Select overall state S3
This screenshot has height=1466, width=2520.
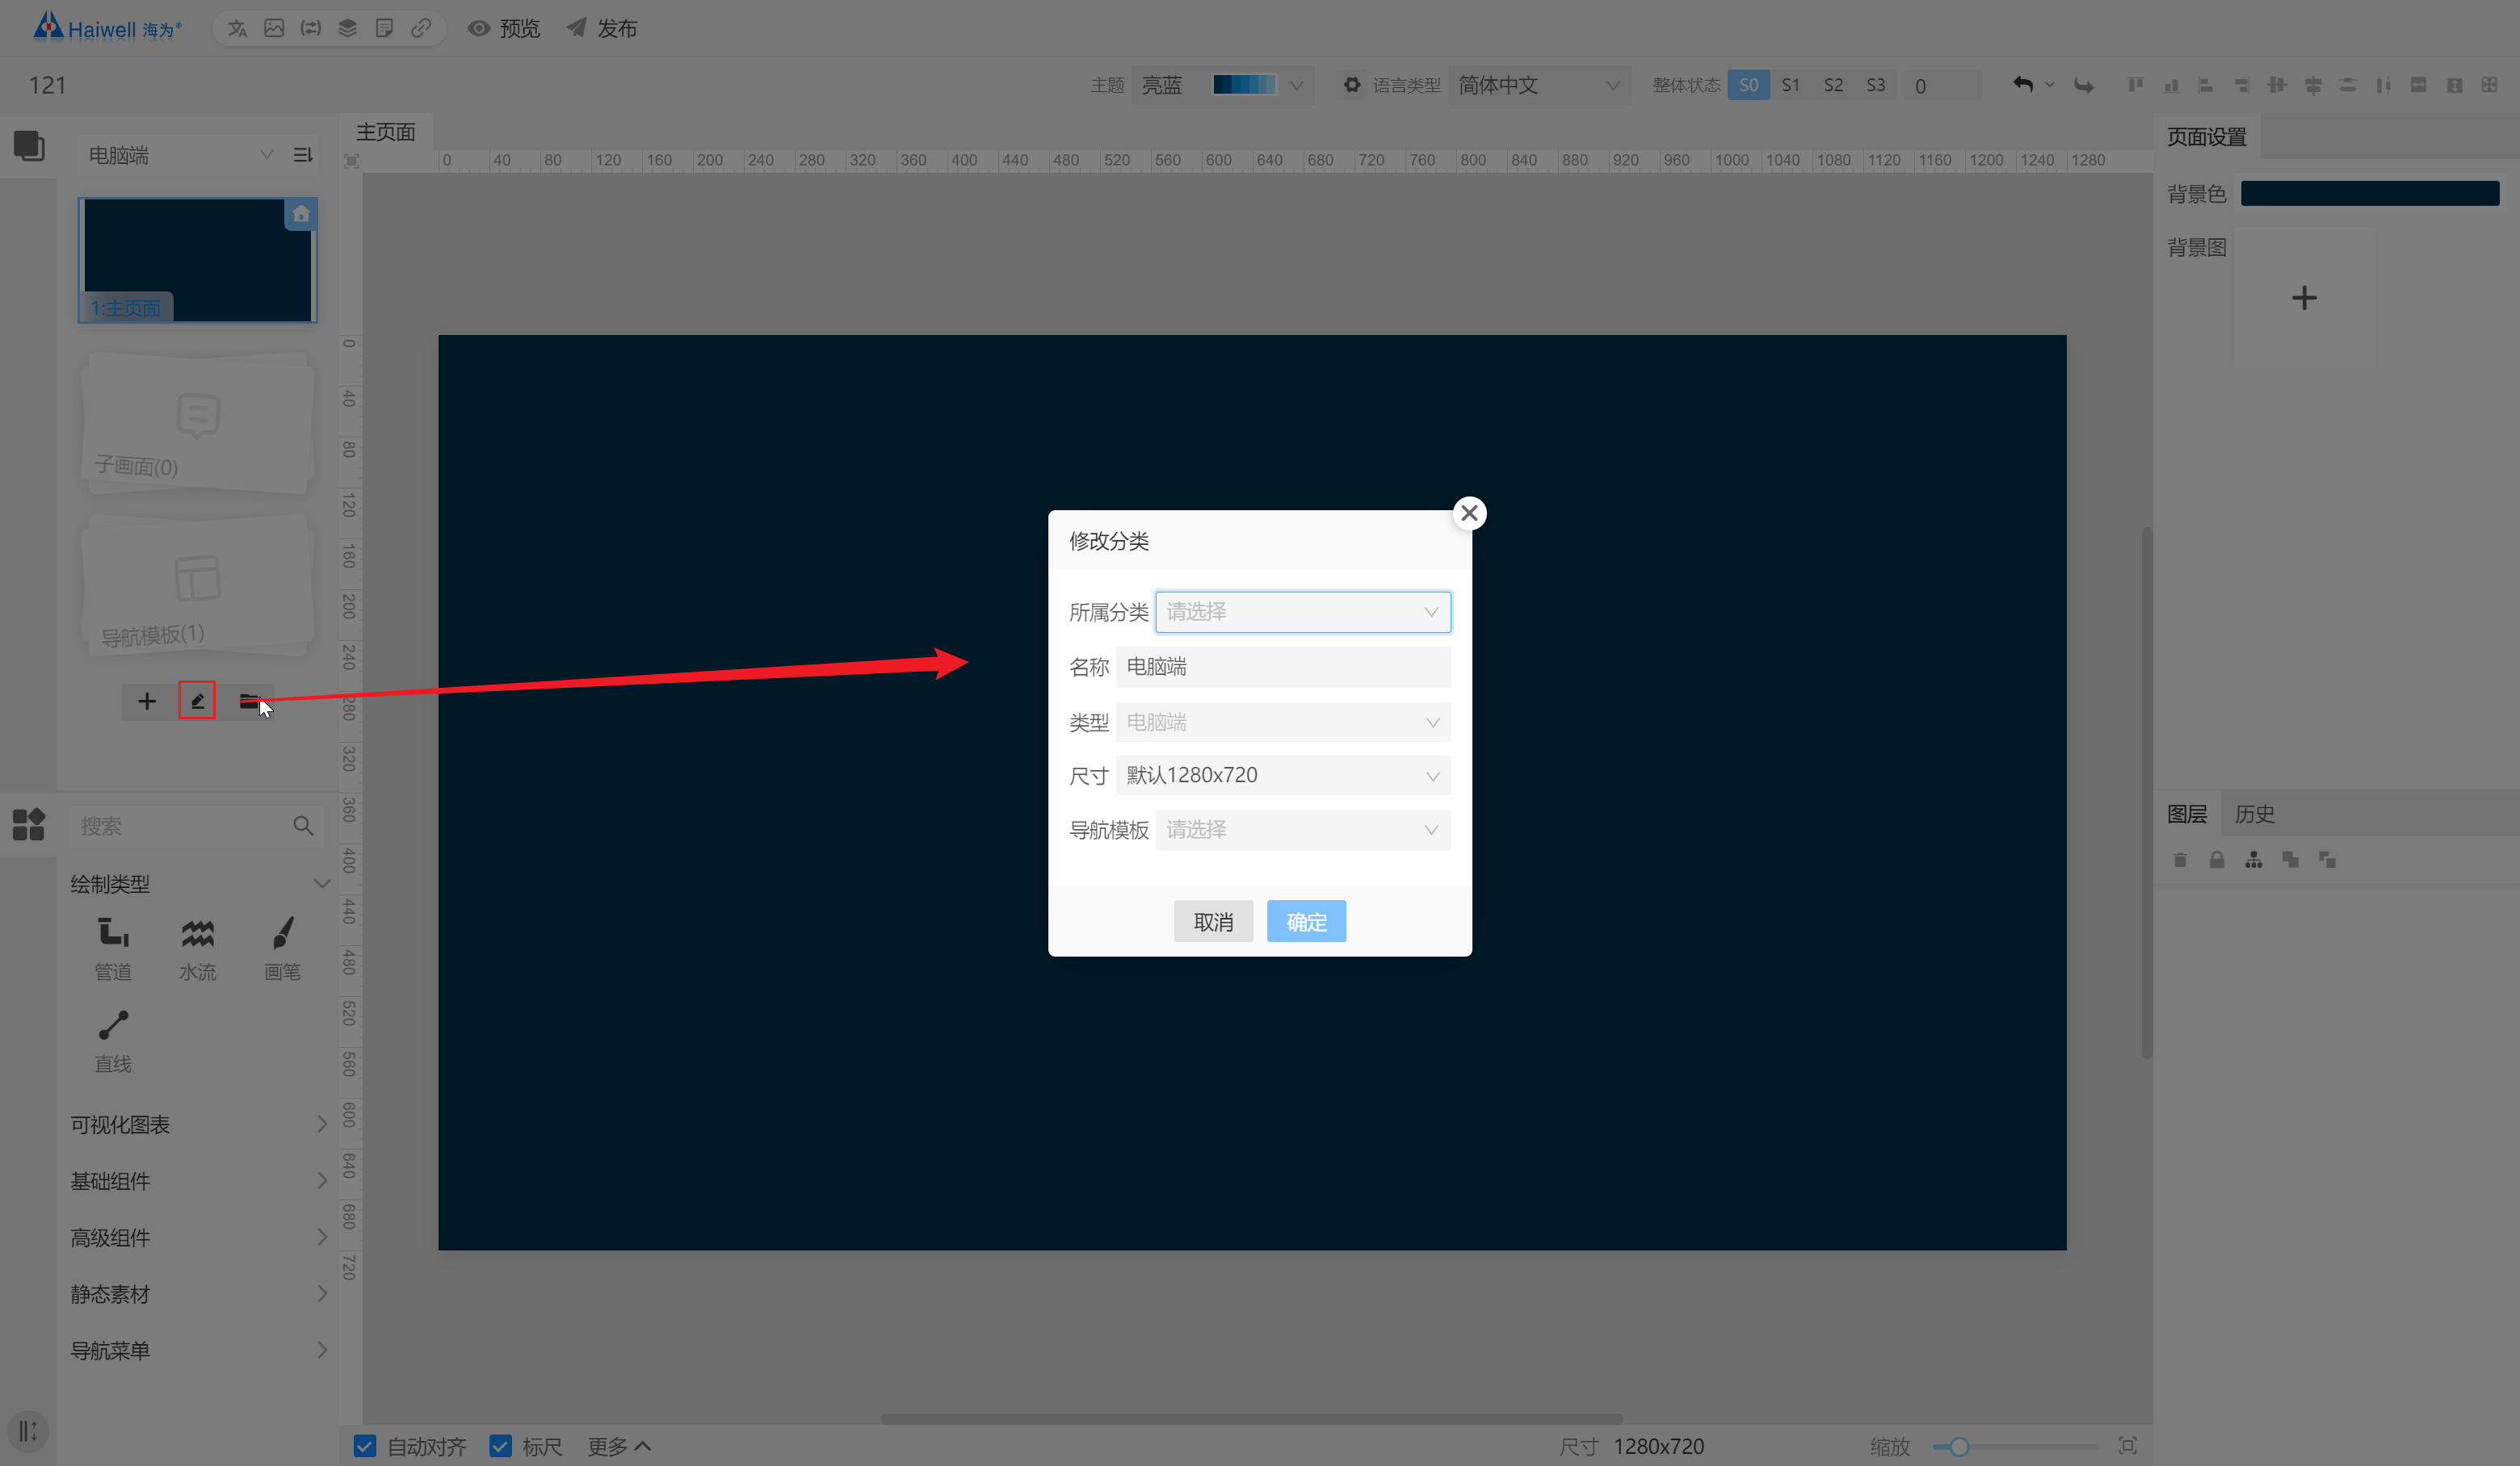coord(1876,85)
